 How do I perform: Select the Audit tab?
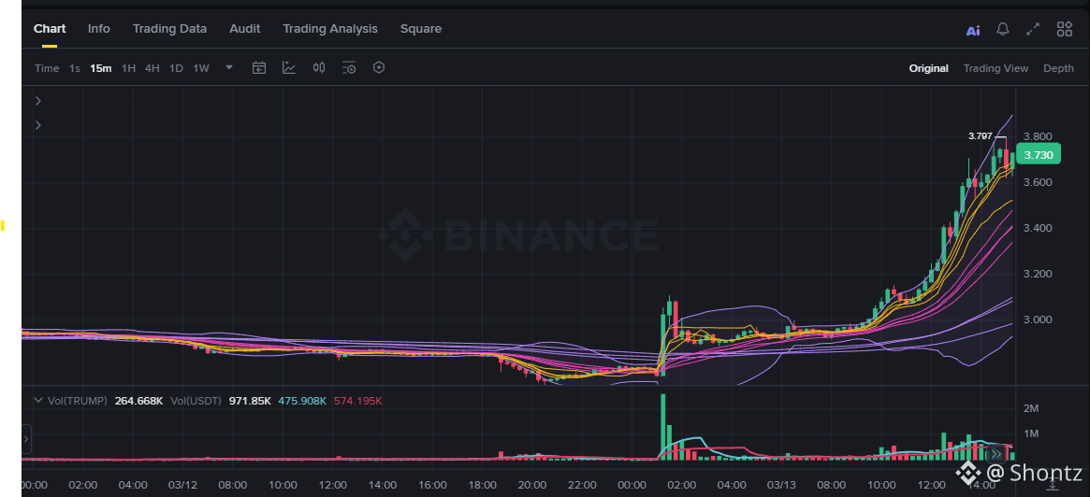click(245, 28)
